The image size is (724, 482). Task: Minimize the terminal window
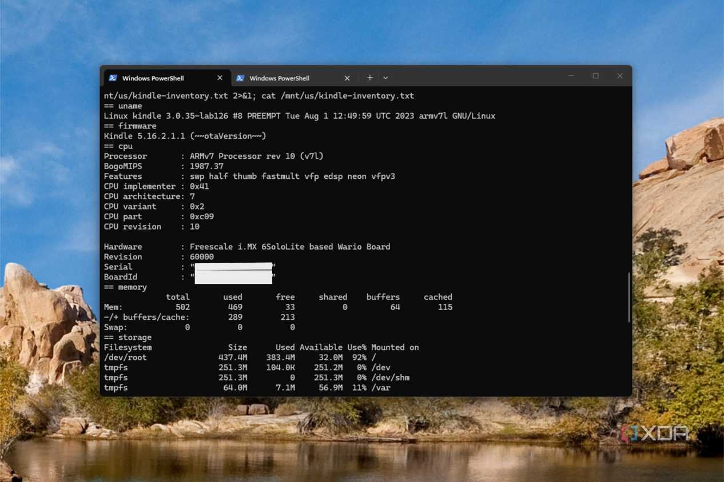(571, 76)
